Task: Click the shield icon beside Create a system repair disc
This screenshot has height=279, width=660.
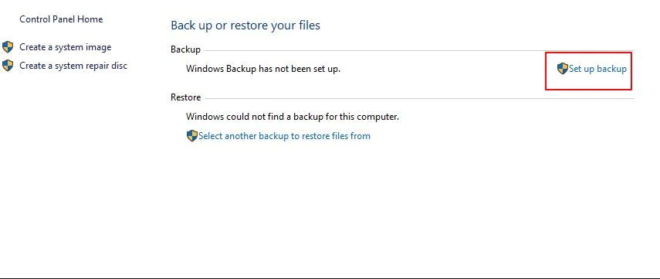Action: point(8,66)
